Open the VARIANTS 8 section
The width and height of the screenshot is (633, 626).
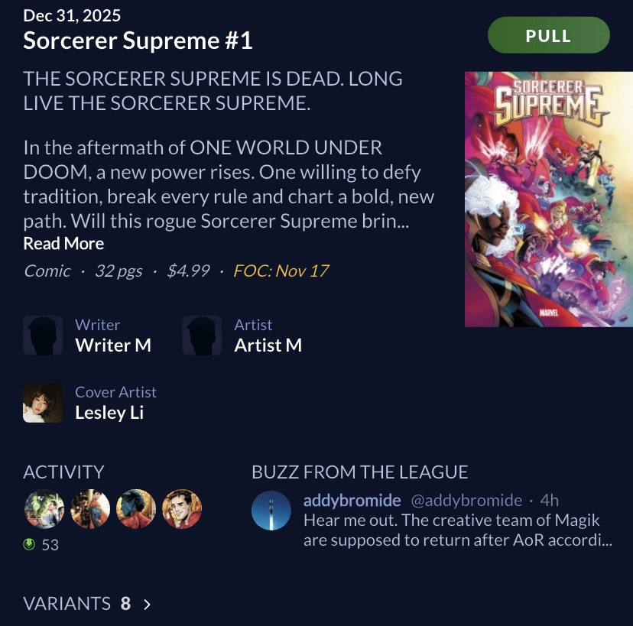pyautogui.click(x=87, y=604)
